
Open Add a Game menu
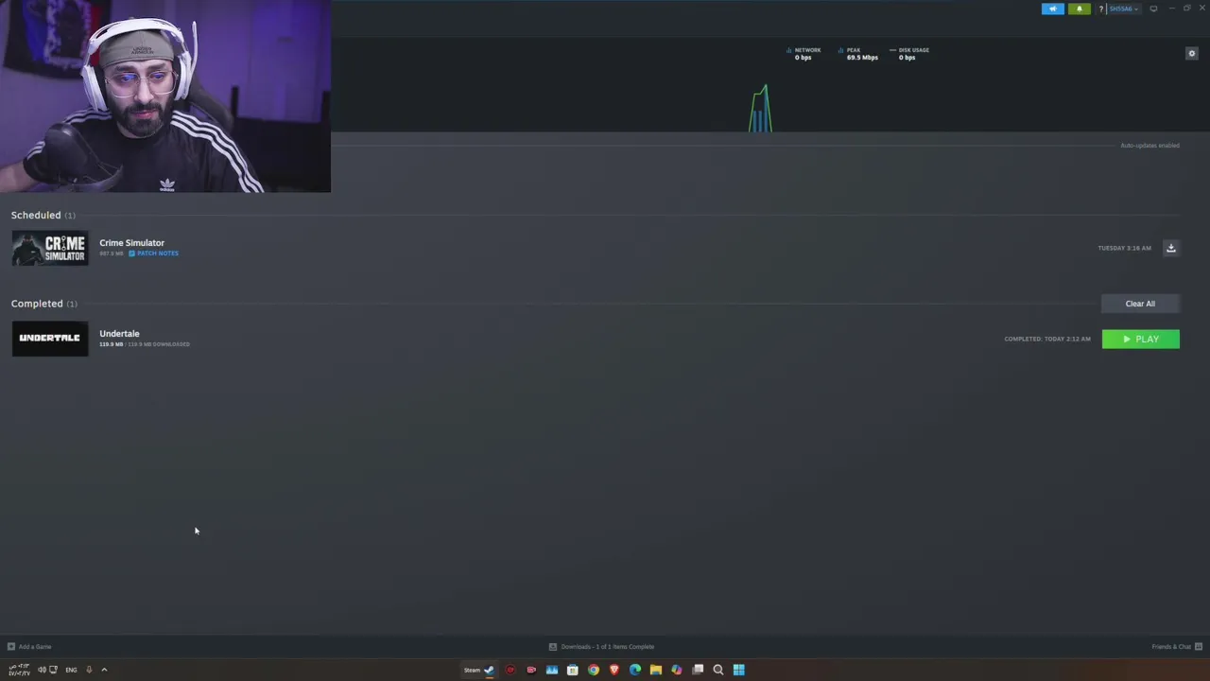29,647
